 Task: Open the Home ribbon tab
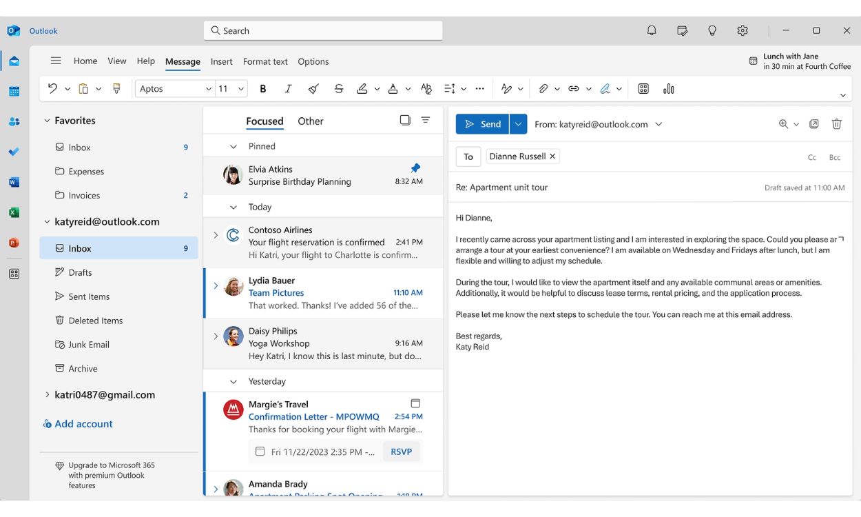click(x=85, y=61)
